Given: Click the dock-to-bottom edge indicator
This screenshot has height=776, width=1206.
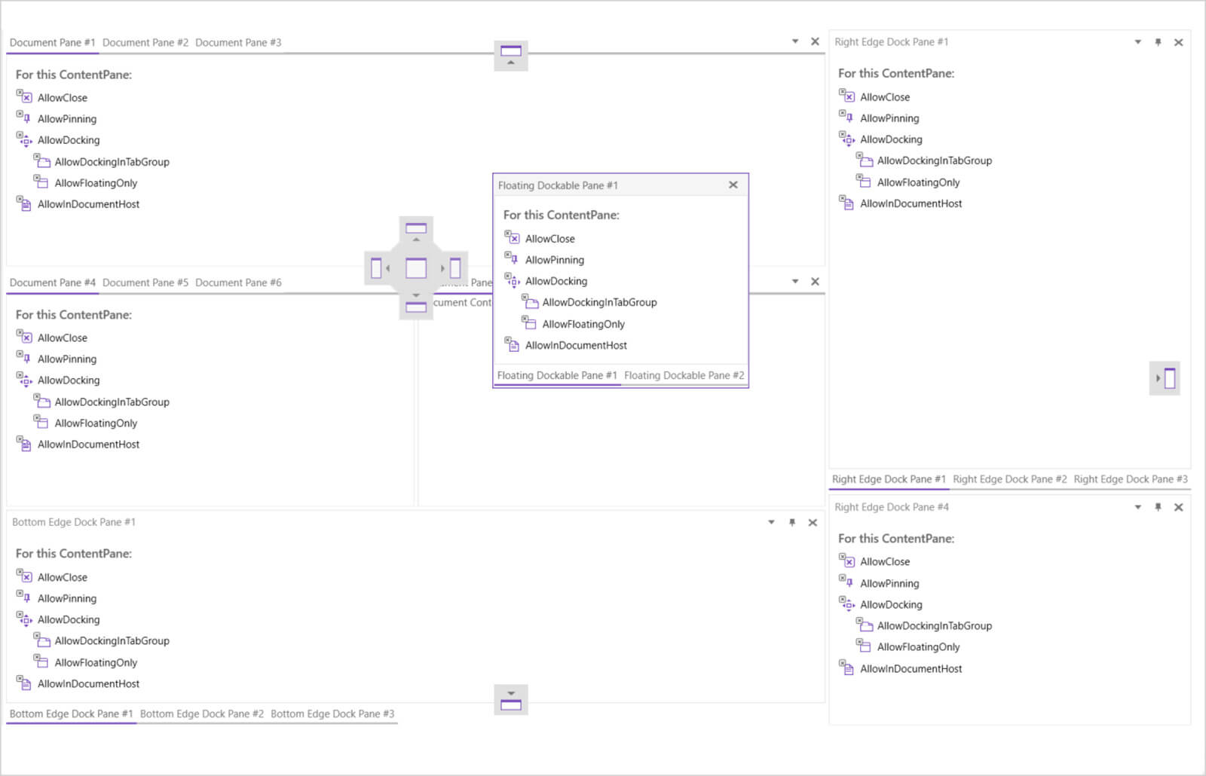Looking at the screenshot, I should click(x=511, y=701).
